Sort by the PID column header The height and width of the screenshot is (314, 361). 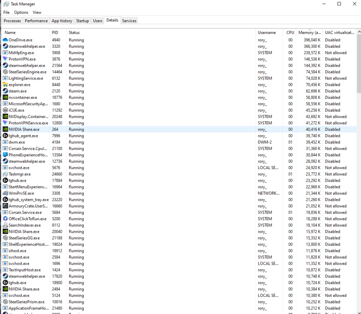(58, 33)
